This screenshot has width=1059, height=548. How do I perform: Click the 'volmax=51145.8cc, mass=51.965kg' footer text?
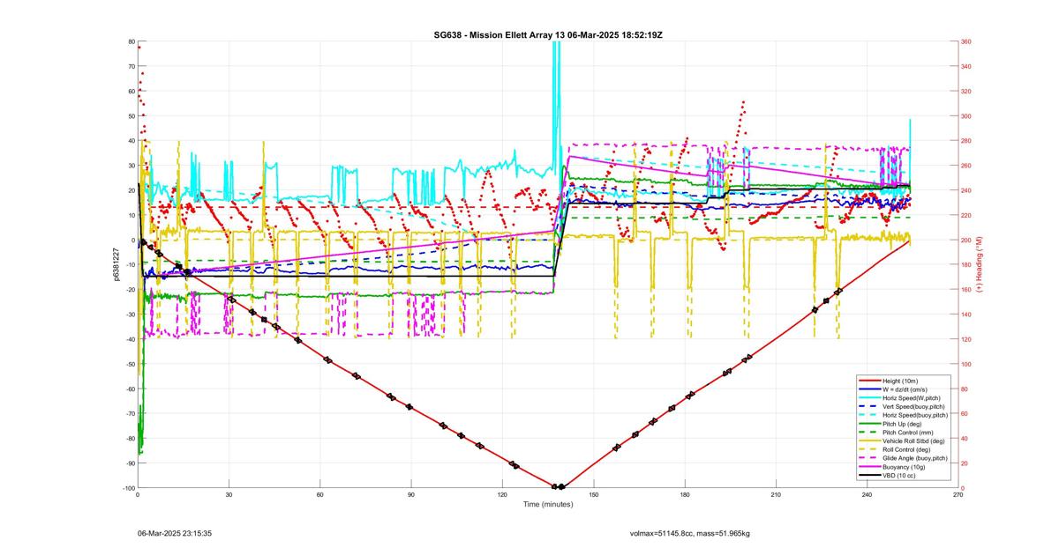point(689,533)
